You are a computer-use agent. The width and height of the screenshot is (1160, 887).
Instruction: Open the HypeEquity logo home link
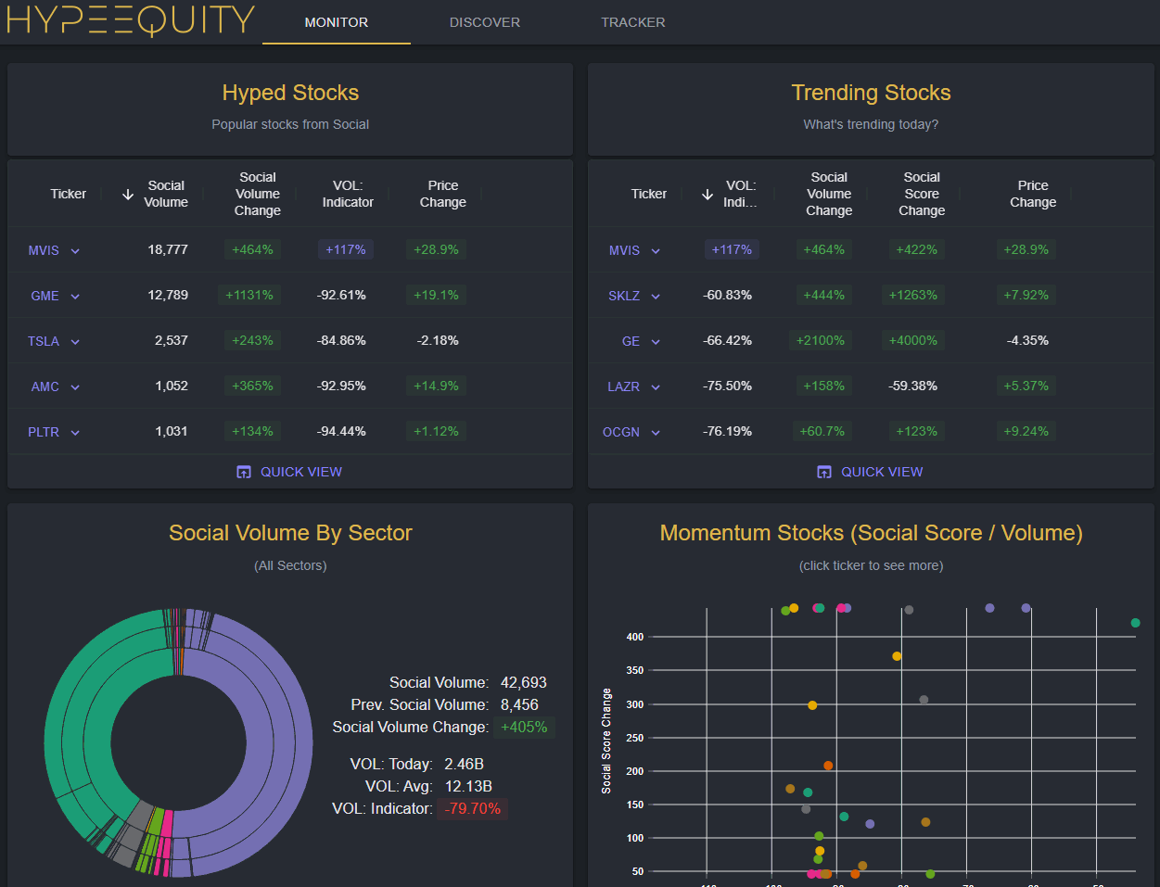(x=130, y=20)
